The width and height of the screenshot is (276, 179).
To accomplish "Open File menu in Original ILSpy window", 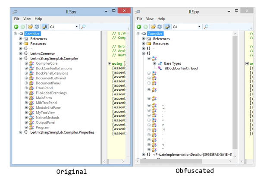I will [x=17, y=19].
